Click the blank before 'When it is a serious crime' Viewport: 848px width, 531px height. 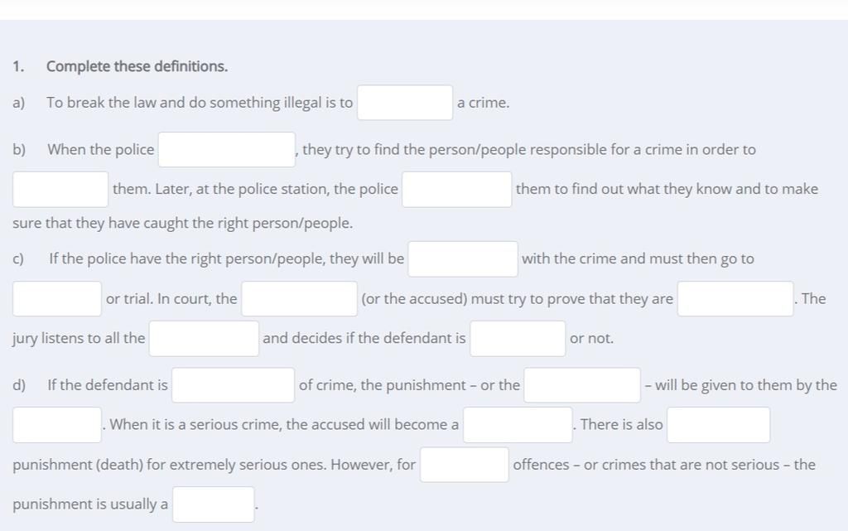click(x=57, y=425)
